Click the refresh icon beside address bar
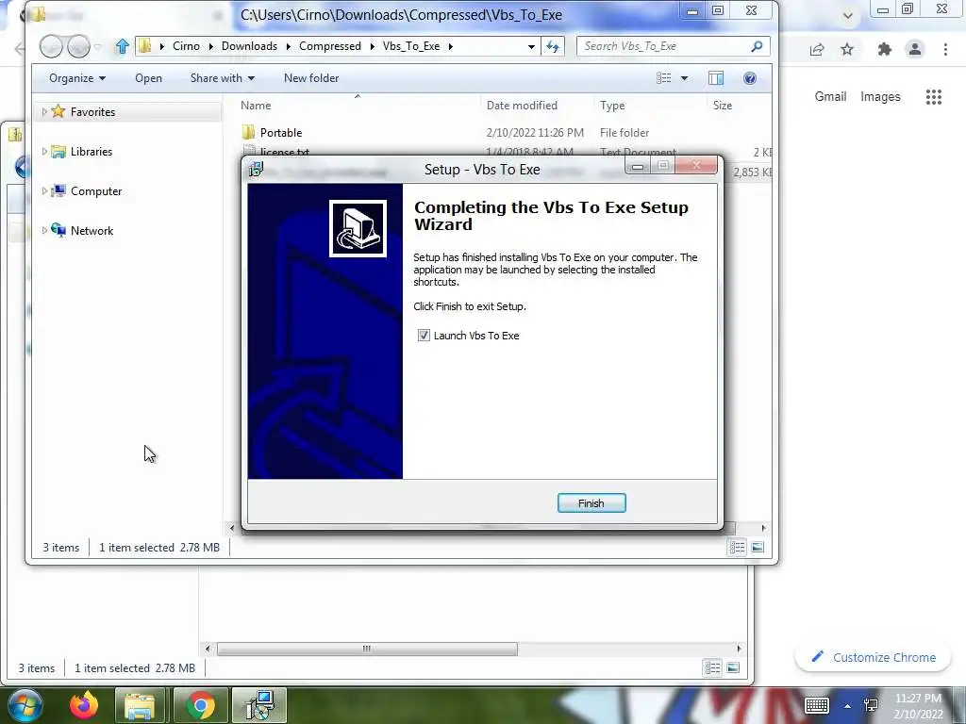This screenshot has width=966, height=724. pyautogui.click(x=553, y=46)
